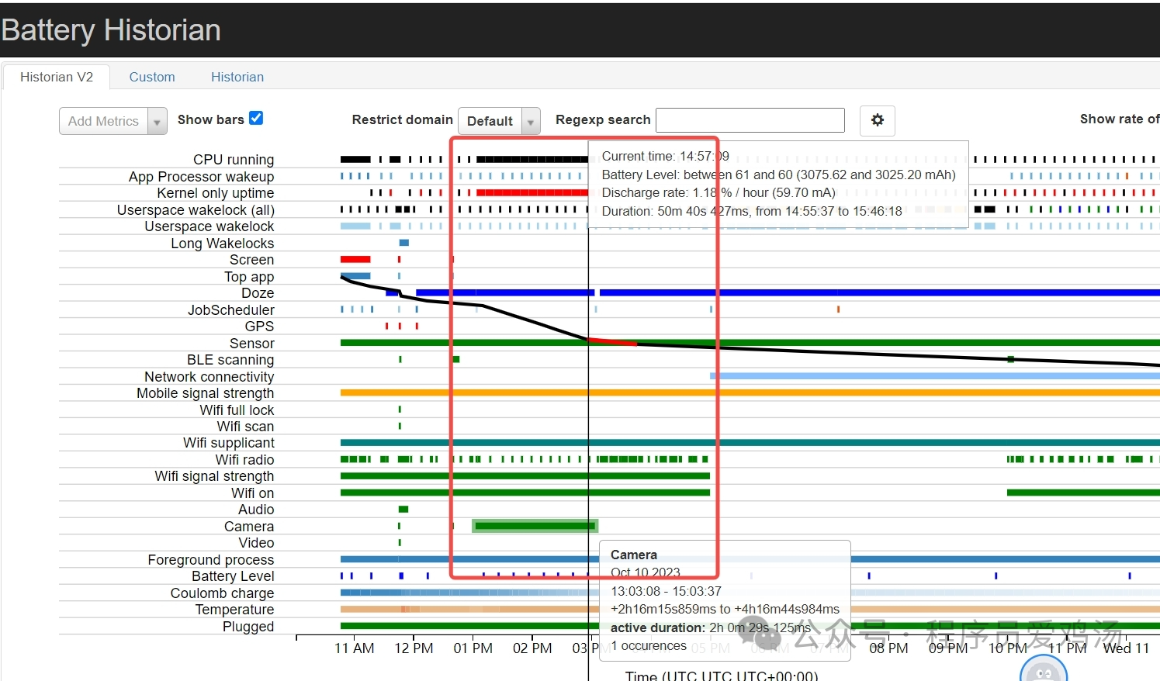Image resolution: width=1160 pixels, height=681 pixels.
Task: Click the Regexp search input field
Action: 750,120
